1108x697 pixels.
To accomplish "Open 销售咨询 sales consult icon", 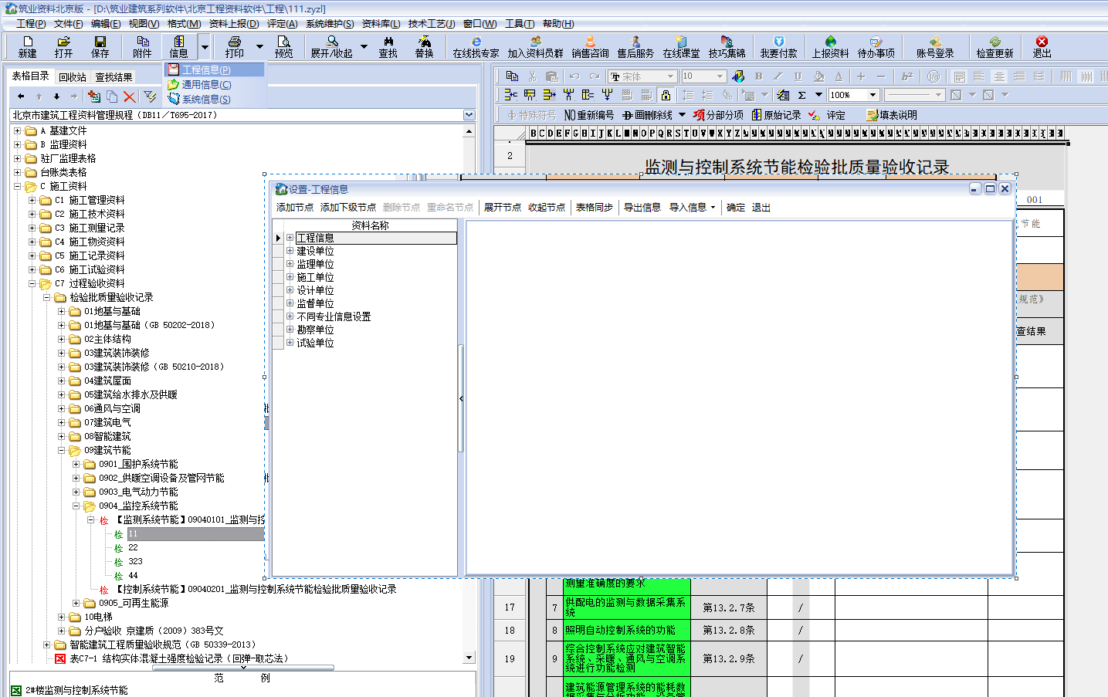I will pos(590,46).
